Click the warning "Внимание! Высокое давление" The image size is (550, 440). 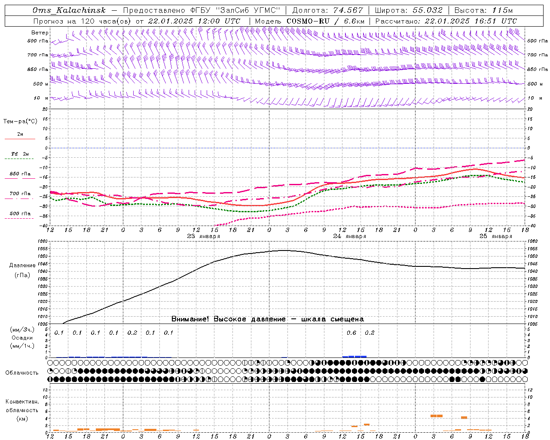point(228,319)
